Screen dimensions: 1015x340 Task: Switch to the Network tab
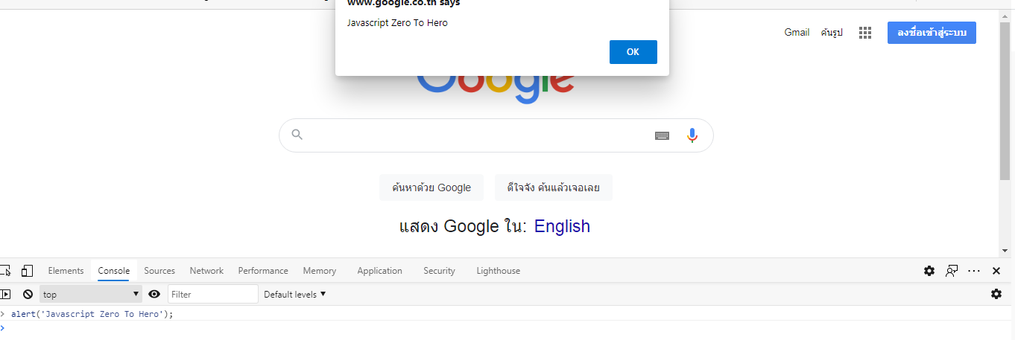tap(206, 271)
